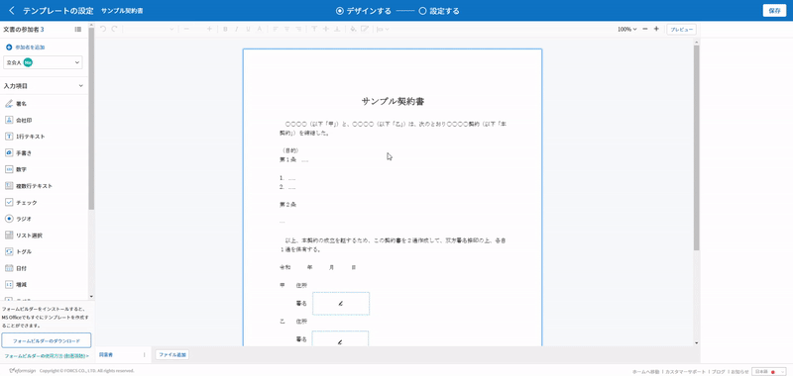Click the left panel vertical scrollbar
793x376 pixels.
[x=91, y=118]
